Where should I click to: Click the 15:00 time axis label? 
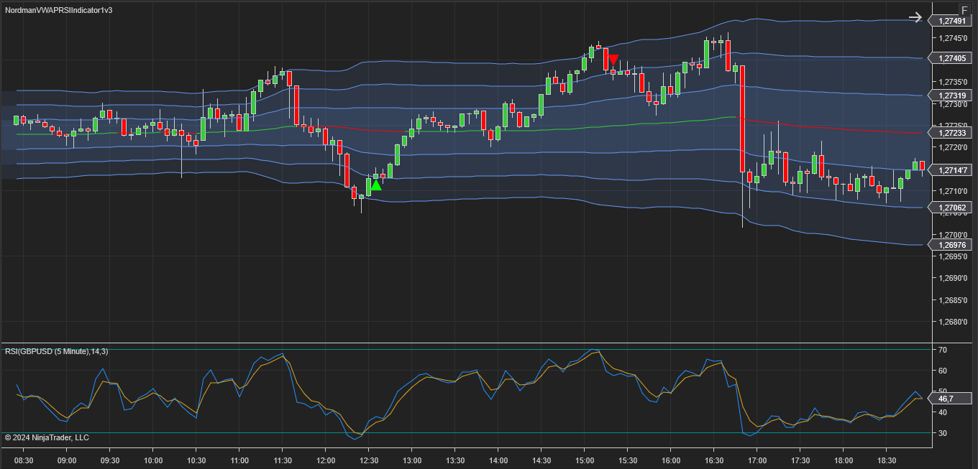585,460
